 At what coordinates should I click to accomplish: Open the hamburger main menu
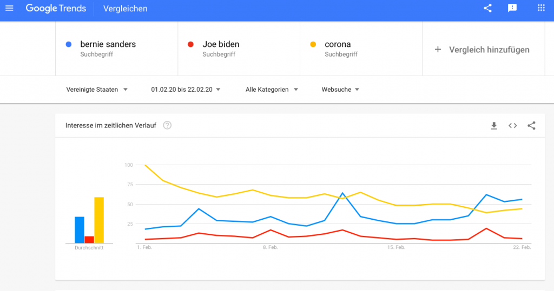pos(10,8)
